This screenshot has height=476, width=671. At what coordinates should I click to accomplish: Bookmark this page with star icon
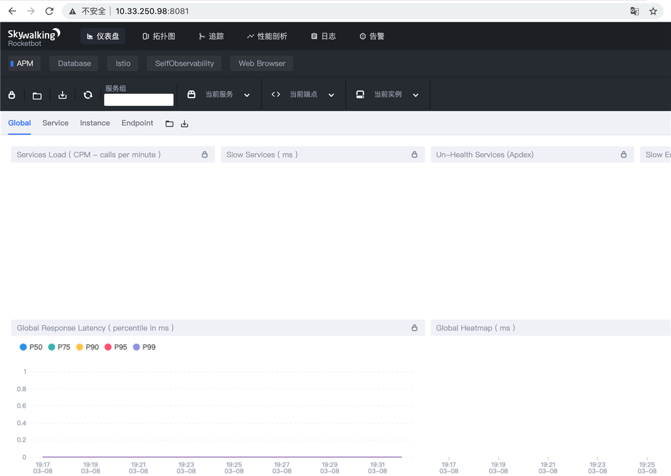[653, 11]
